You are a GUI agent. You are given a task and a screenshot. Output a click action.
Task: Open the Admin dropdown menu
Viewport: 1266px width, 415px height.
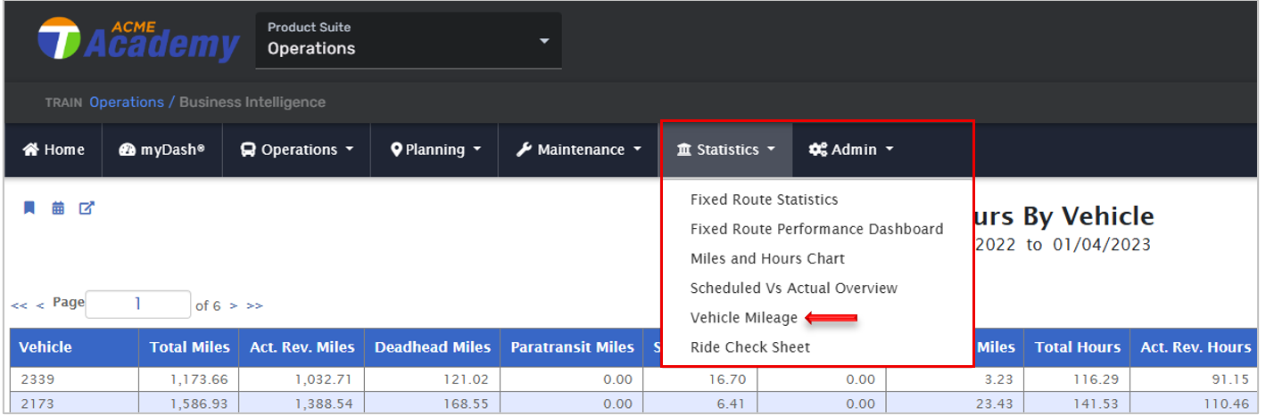click(850, 150)
